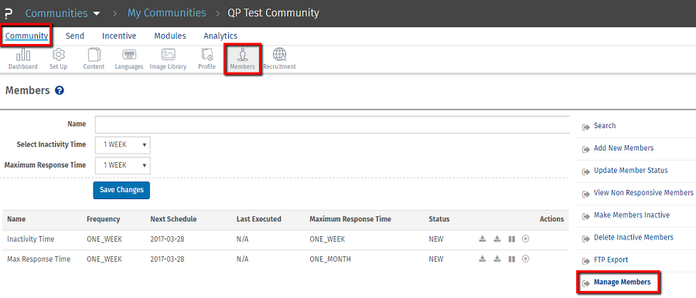Cancel the Inactivity Time schedule

click(x=526, y=239)
